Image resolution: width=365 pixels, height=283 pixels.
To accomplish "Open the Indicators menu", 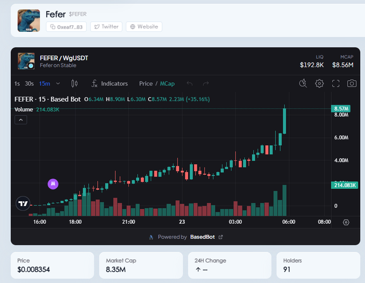I will click(110, 83).
